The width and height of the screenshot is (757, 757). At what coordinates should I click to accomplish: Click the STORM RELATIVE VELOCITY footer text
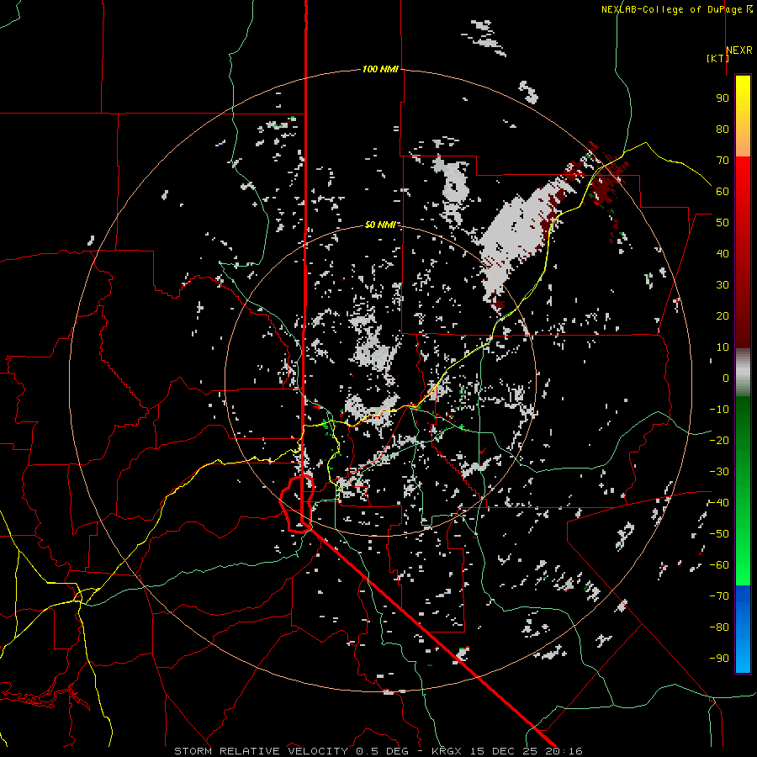click(261, 751)
